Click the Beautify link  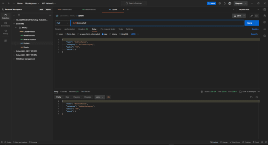254,34
